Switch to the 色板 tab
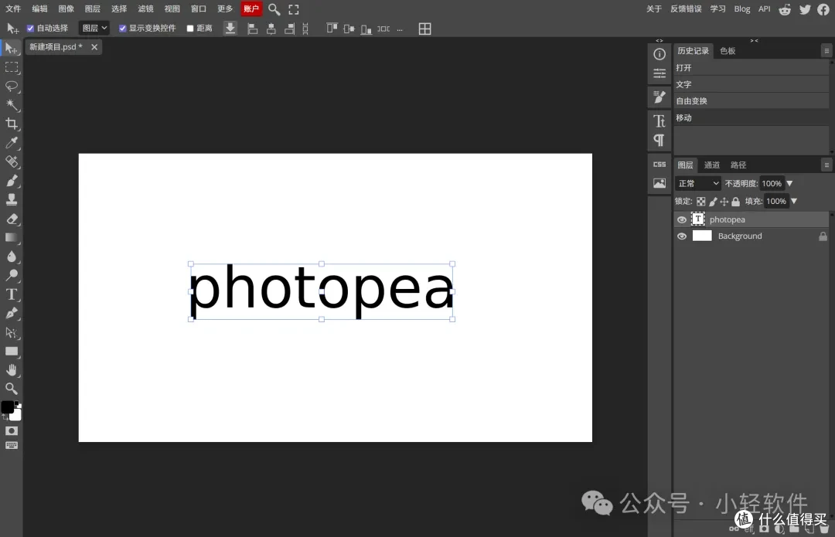 (x=728, y=51)
